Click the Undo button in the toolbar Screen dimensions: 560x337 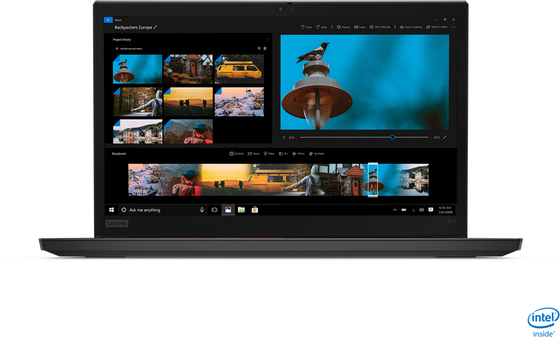307,27
